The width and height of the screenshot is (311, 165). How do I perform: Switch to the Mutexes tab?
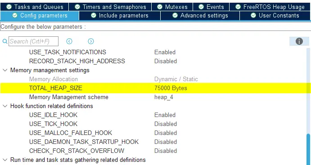[x=172, y=7]
